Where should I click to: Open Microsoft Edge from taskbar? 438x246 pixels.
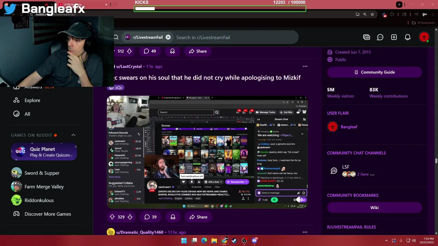pos(204,241)
